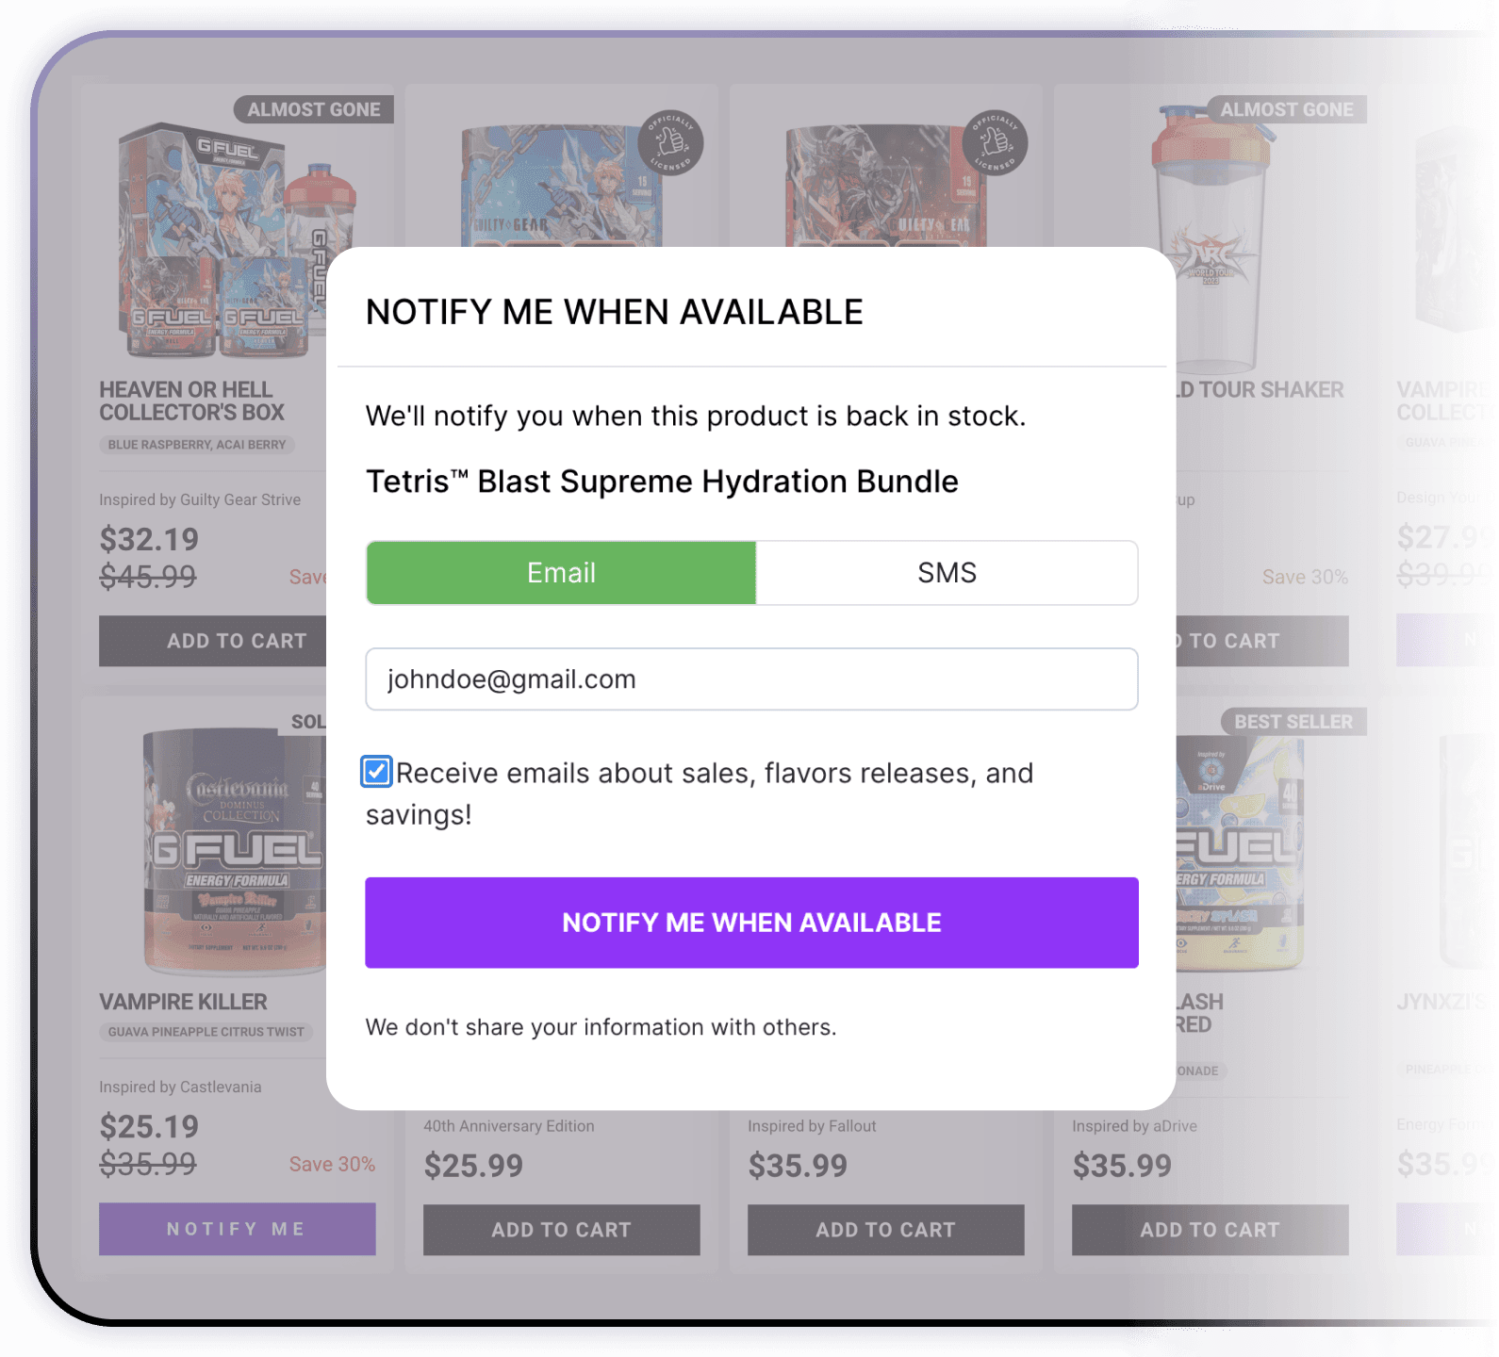Screen dimensions: 1499x1357
Task: Click the ALMOST GONE badge on shaker
Action: click(1288, 108)
